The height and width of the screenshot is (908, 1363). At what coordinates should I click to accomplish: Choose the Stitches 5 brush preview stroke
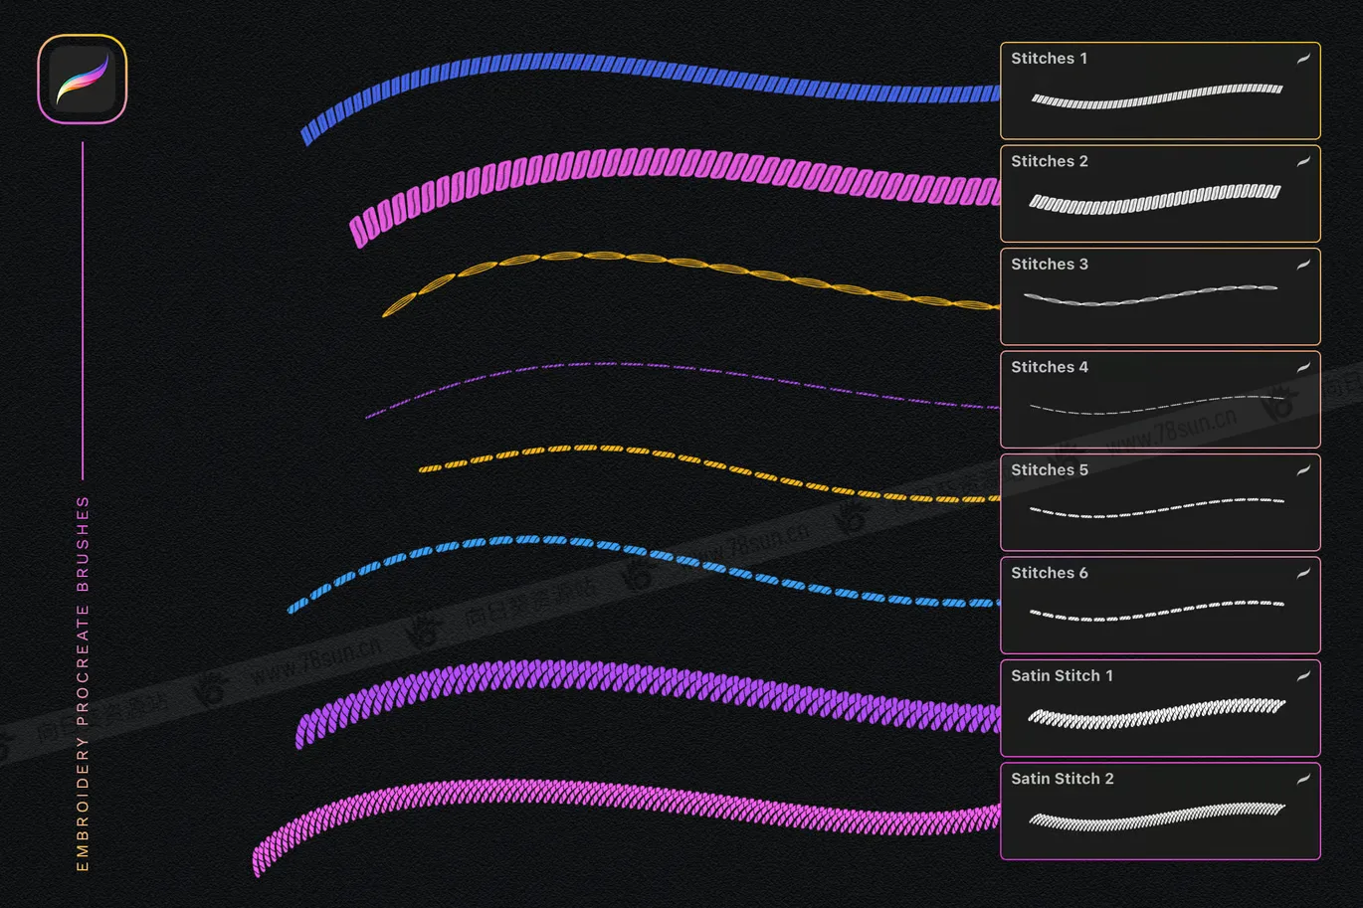[1156, 507]
